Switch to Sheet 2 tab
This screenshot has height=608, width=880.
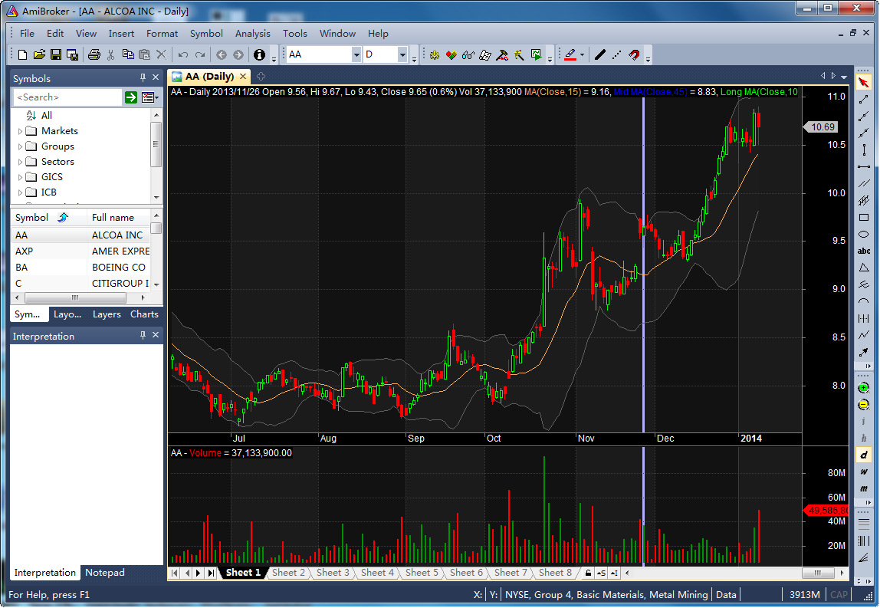[288, 573]
